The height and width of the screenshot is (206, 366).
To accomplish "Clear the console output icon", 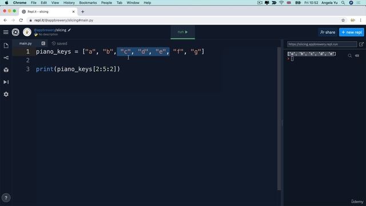I will point(357,56).
